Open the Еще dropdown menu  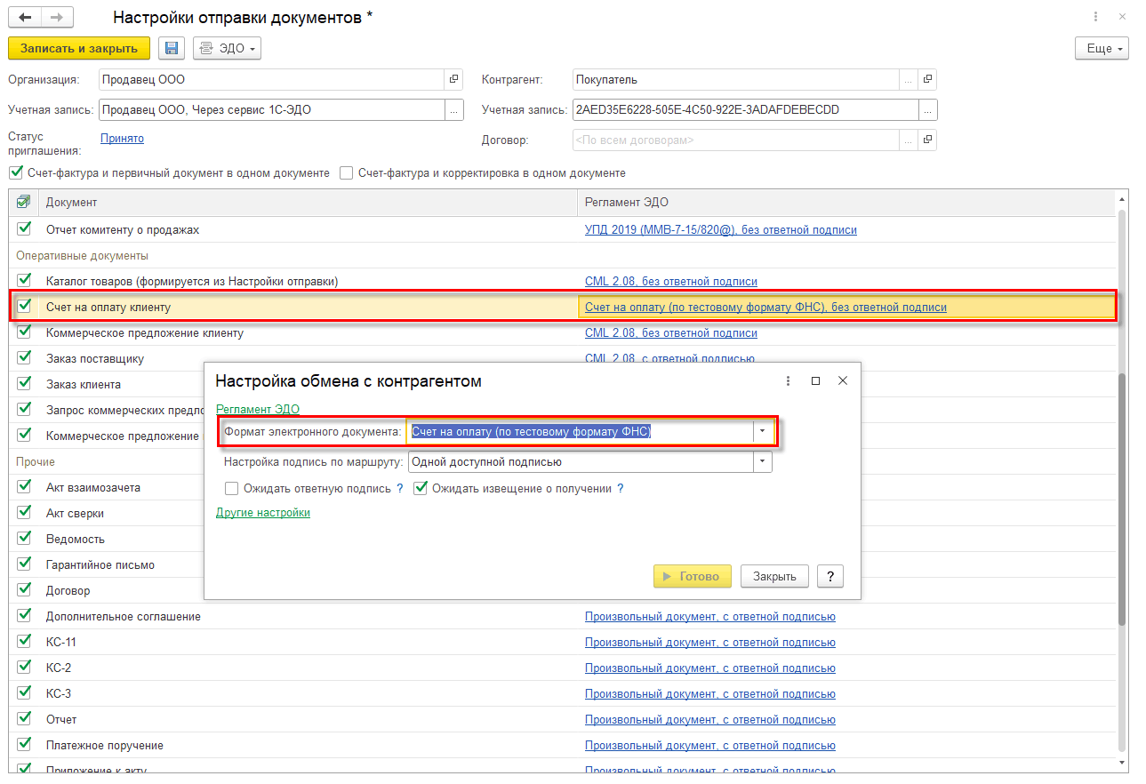(1102, 49)
